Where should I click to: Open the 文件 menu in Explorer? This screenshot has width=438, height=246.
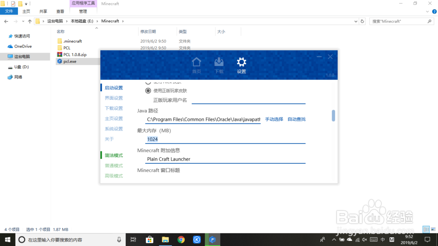pos(9,11)
